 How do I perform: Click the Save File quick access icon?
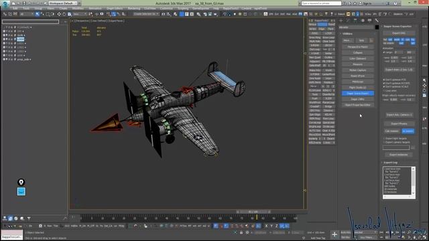24,3
